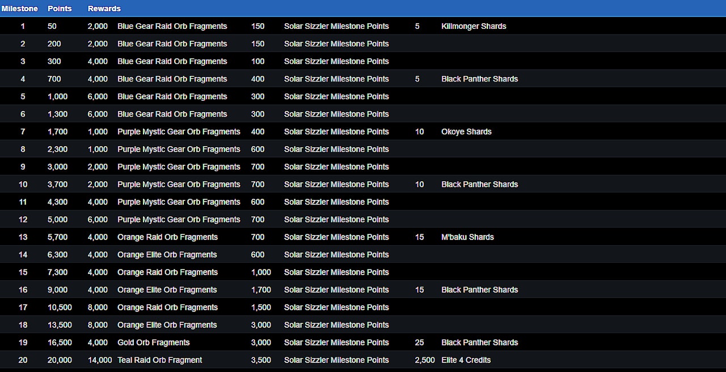Select Solar Sizzler Milestone Points in milestone 20

point(336,360)
